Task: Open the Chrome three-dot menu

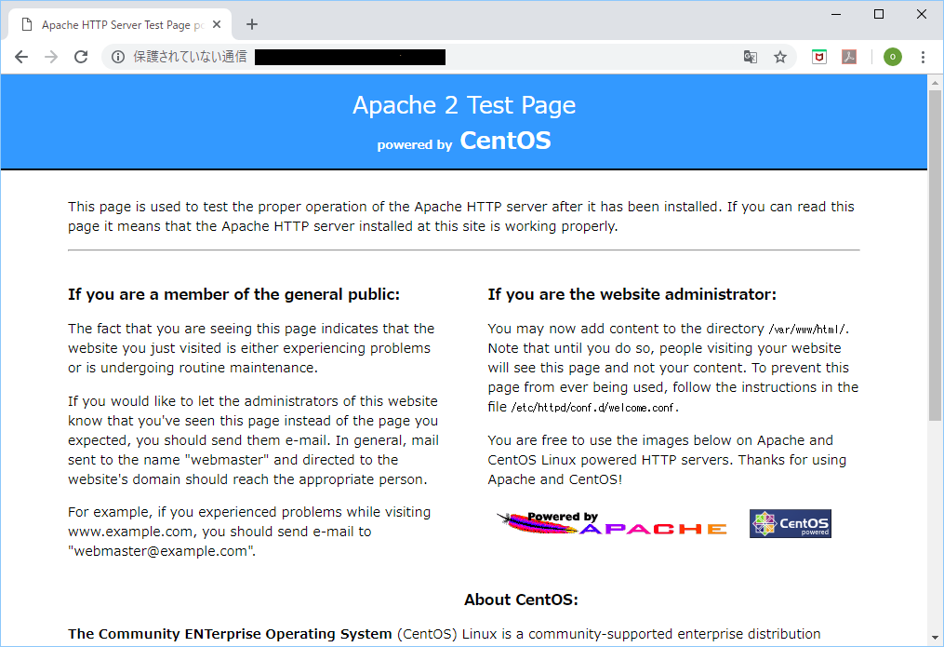Action: click(923, 57)
